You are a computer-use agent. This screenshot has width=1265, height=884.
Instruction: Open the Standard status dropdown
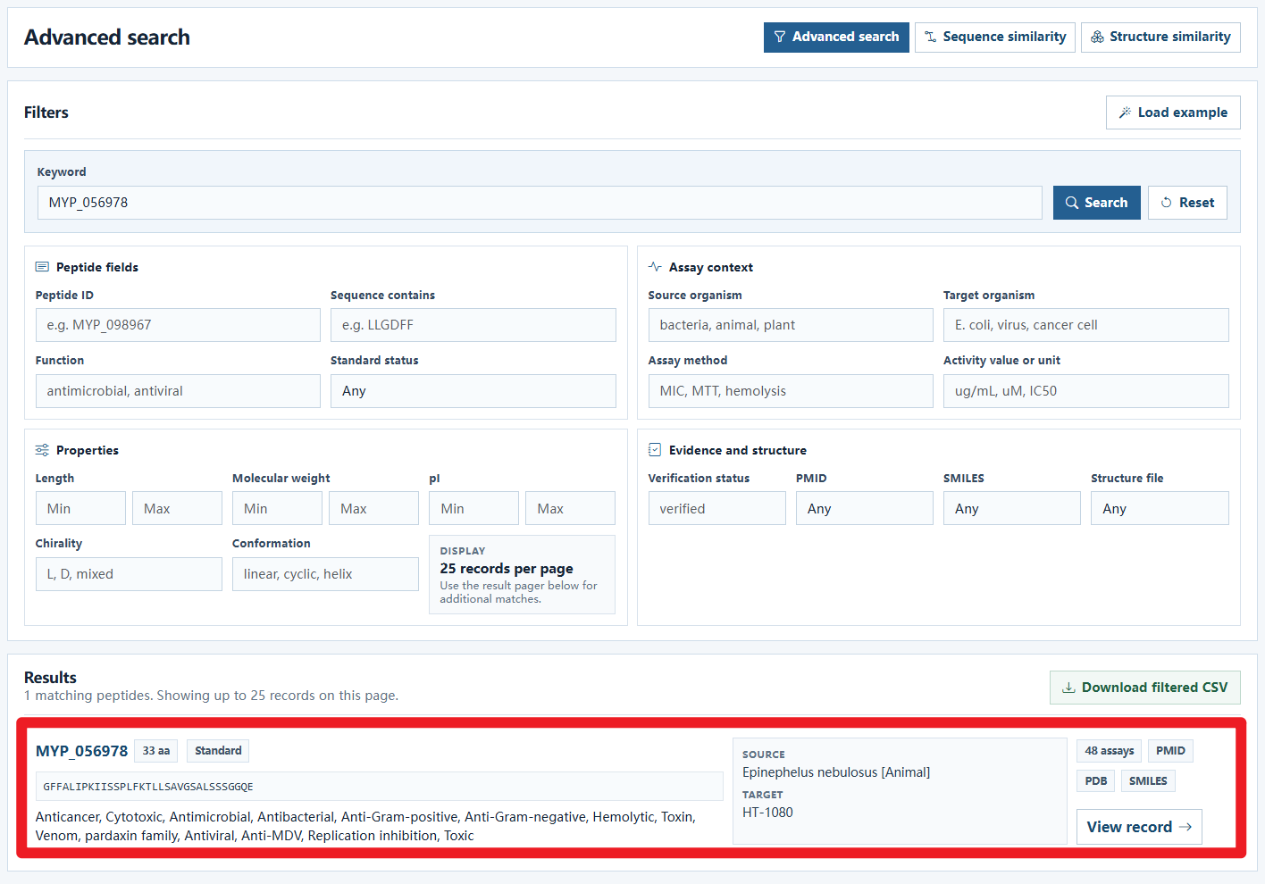[473, 391]
